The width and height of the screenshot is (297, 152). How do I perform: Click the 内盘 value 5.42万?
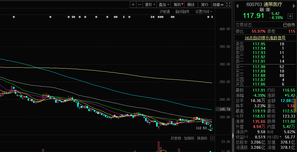289,127
